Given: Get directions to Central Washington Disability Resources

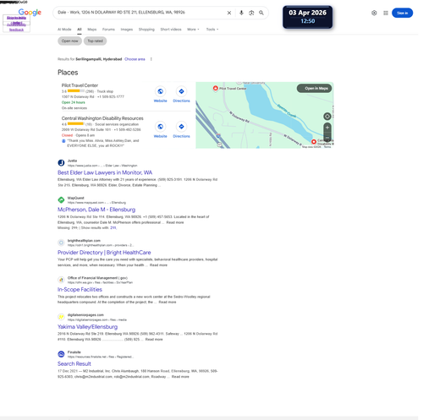Looking at the screenshot, I should [x=181, y=127].
